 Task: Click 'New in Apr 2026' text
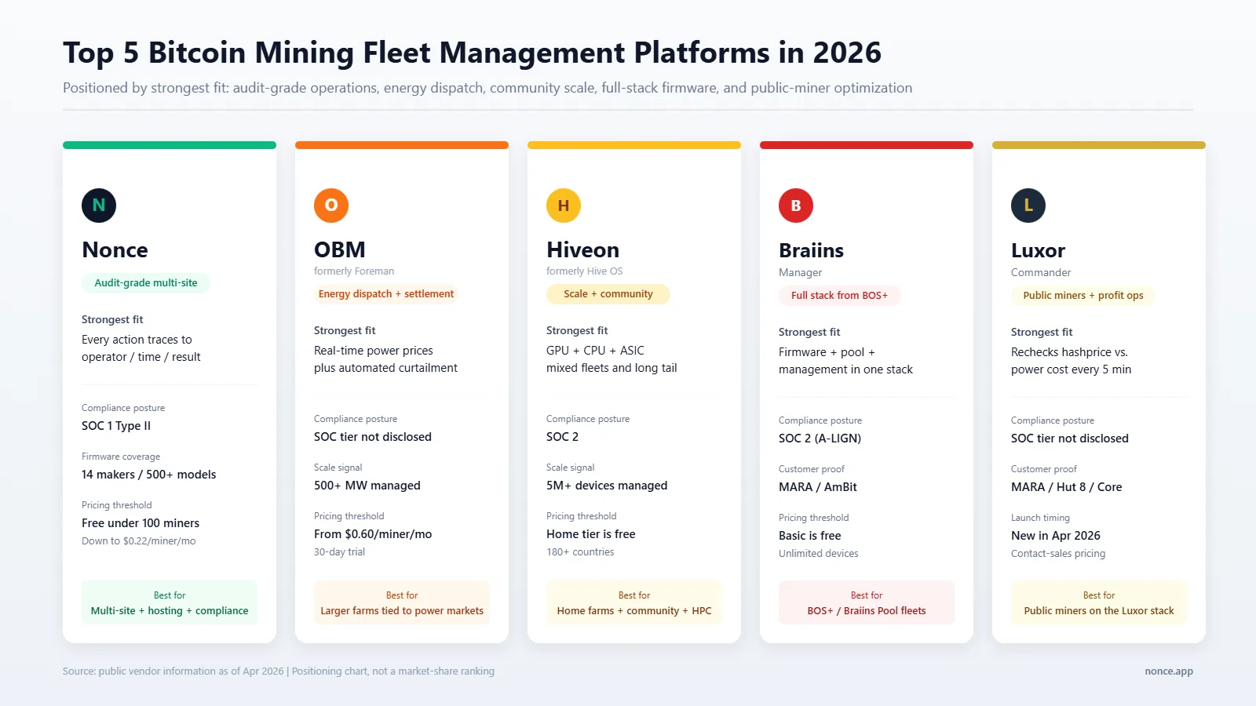point(1056,536)
